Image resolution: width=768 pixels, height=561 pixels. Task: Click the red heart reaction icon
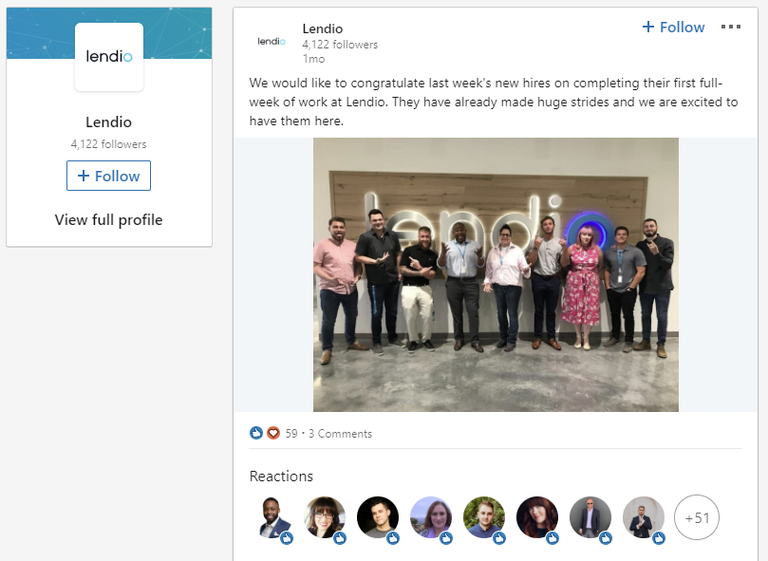273,433
